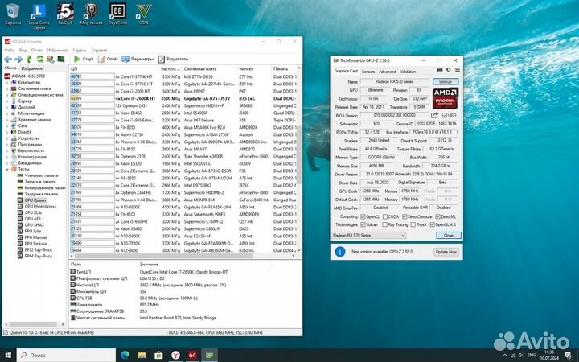
Task: Toggle the UEFI checkbox in GPU-Z
Action: point(445,115)
